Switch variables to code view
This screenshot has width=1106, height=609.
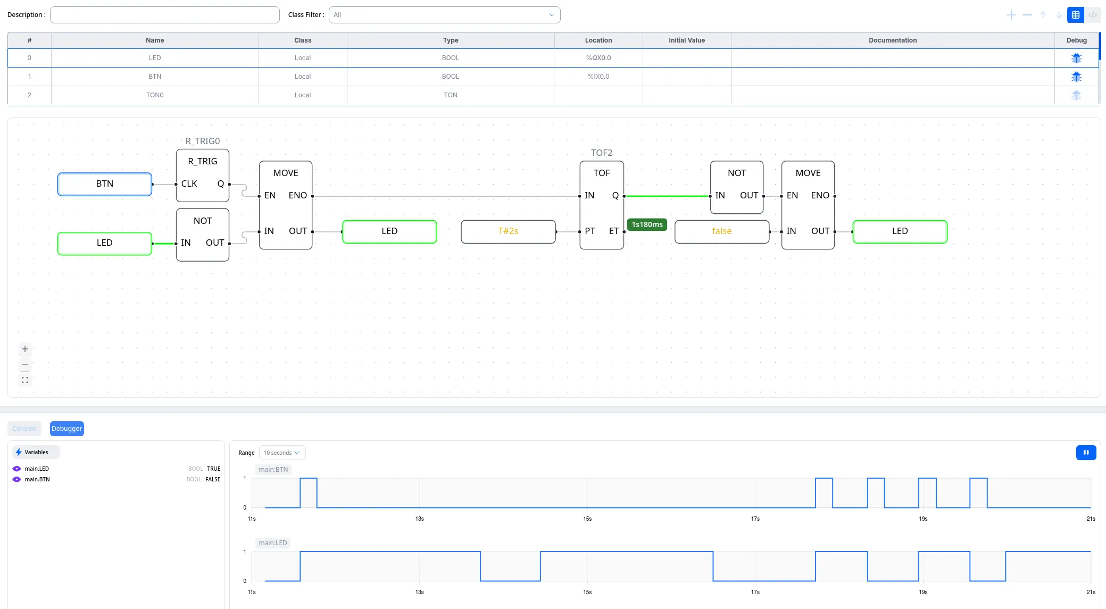[1092, 15]
